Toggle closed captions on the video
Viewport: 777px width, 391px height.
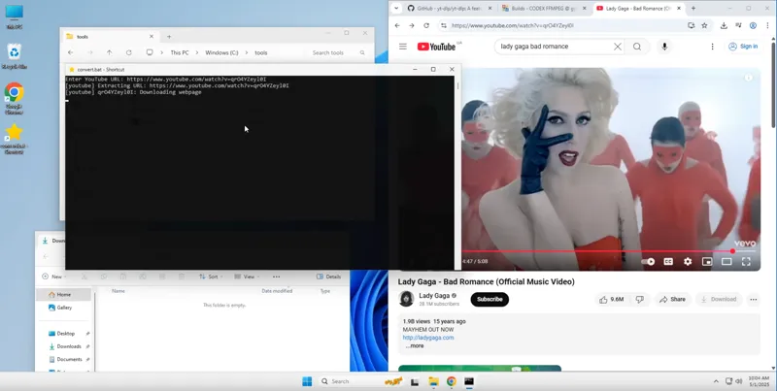[668, 261]
